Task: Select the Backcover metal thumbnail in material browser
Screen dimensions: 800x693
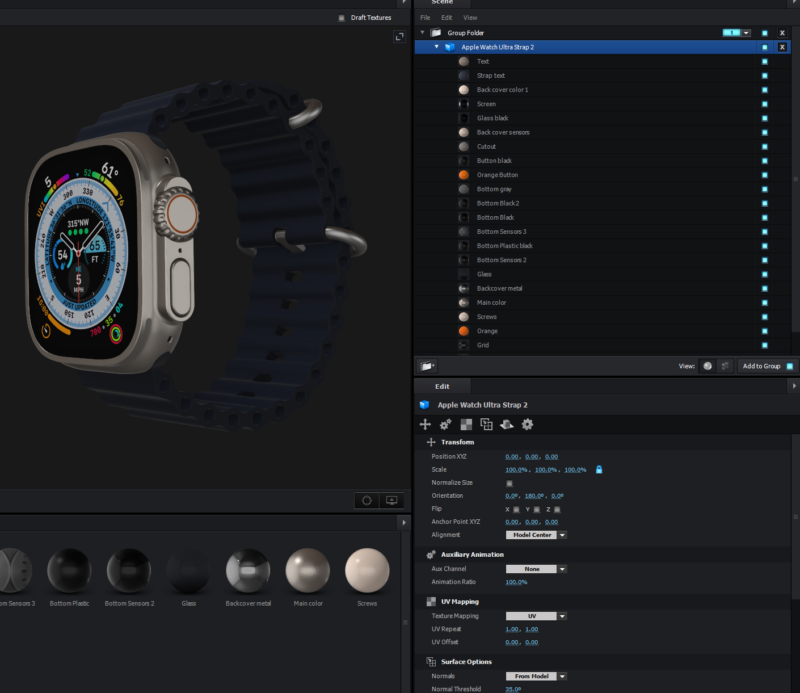Action: click(248, 571)
